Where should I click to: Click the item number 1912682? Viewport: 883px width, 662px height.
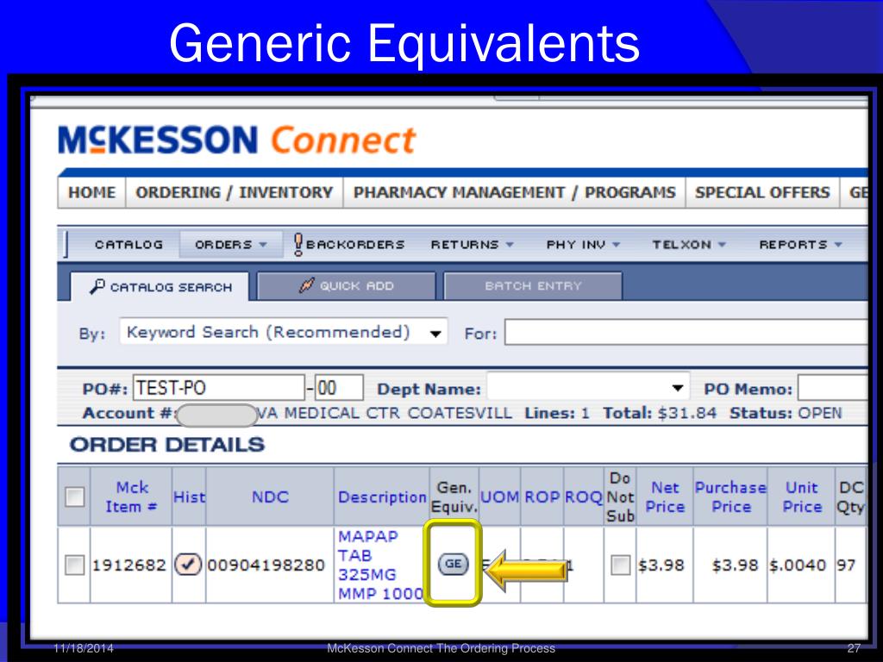129,565
